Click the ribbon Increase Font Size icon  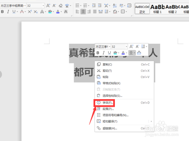48,6
